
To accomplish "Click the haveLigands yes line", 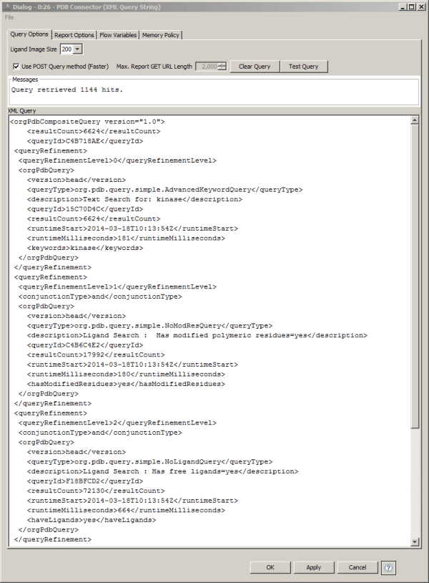I will 92,520.
